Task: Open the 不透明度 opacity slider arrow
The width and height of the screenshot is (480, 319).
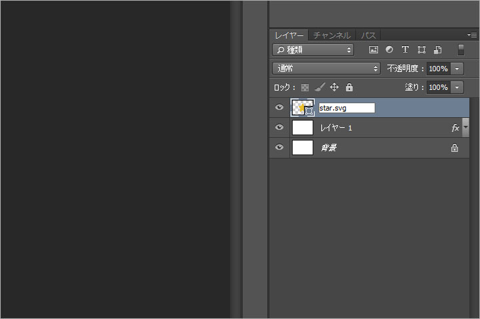Action: (457, 69)
